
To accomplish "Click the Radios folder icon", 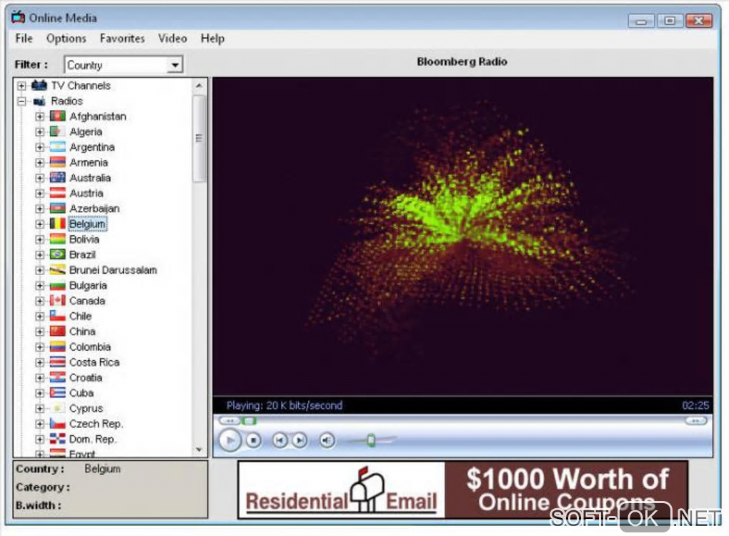I will (39, 101).
